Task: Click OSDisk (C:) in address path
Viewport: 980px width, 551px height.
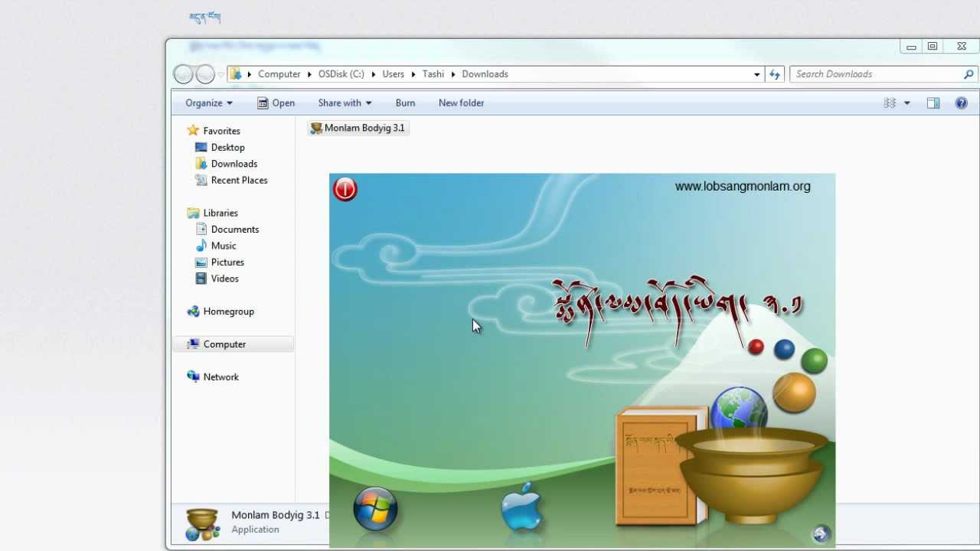Action: click(x=341, y=74)
